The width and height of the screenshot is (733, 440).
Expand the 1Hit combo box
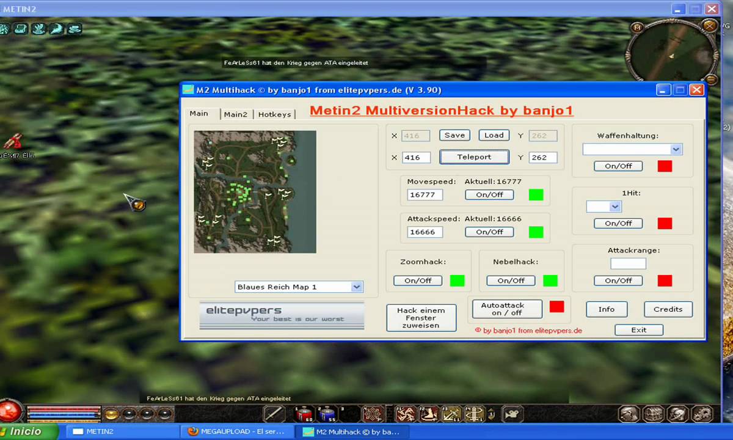pos(615,207)
